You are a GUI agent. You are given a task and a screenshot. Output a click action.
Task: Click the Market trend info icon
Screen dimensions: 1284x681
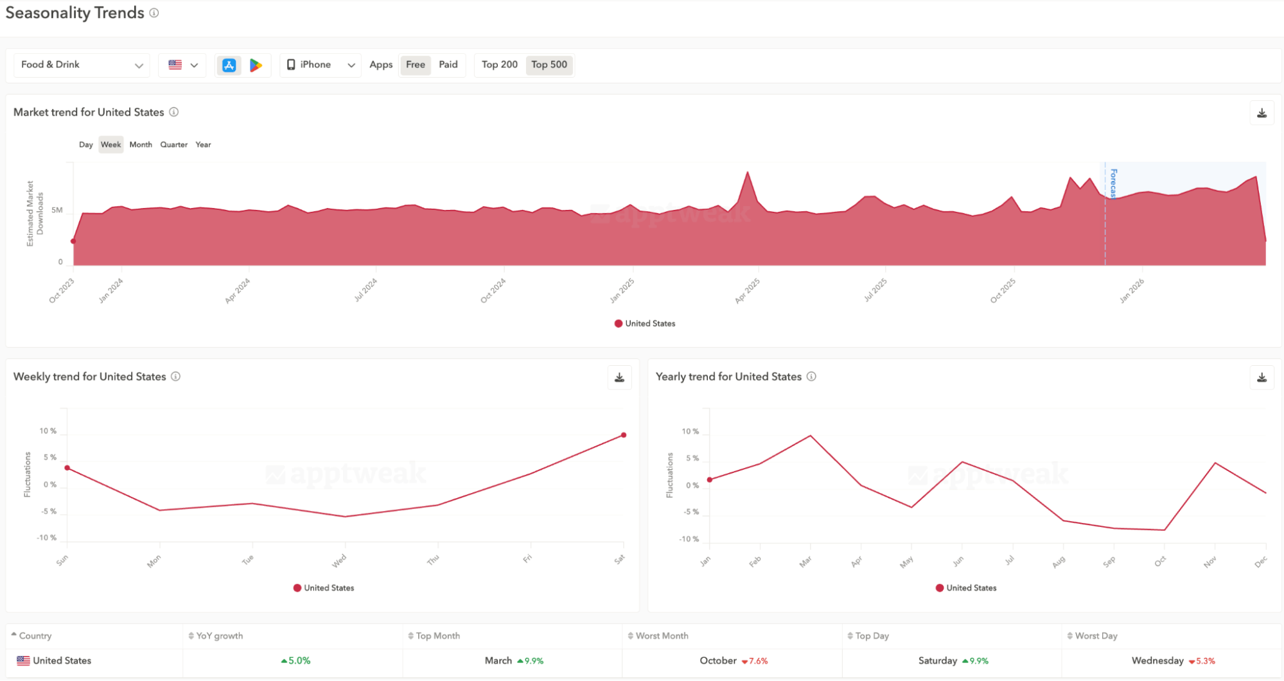point(172,112)
